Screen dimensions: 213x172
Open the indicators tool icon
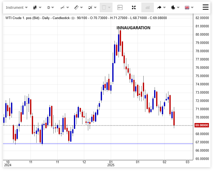pos(90,8)
